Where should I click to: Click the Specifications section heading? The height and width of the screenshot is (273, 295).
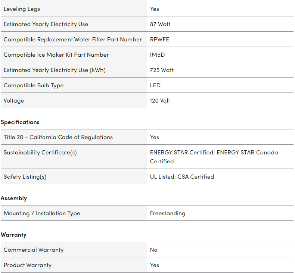20,122
